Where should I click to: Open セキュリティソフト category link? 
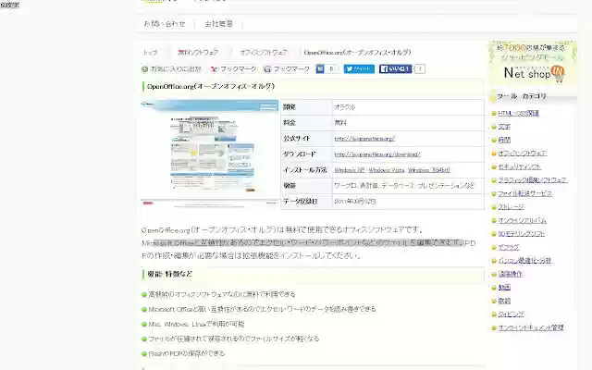[x=520, y=166]
